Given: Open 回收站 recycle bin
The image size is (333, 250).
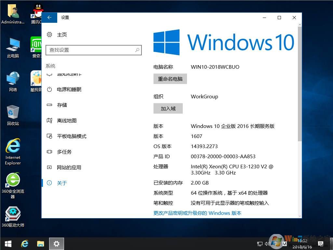Looking at the screenshot, I should click(x=13, y=116).
